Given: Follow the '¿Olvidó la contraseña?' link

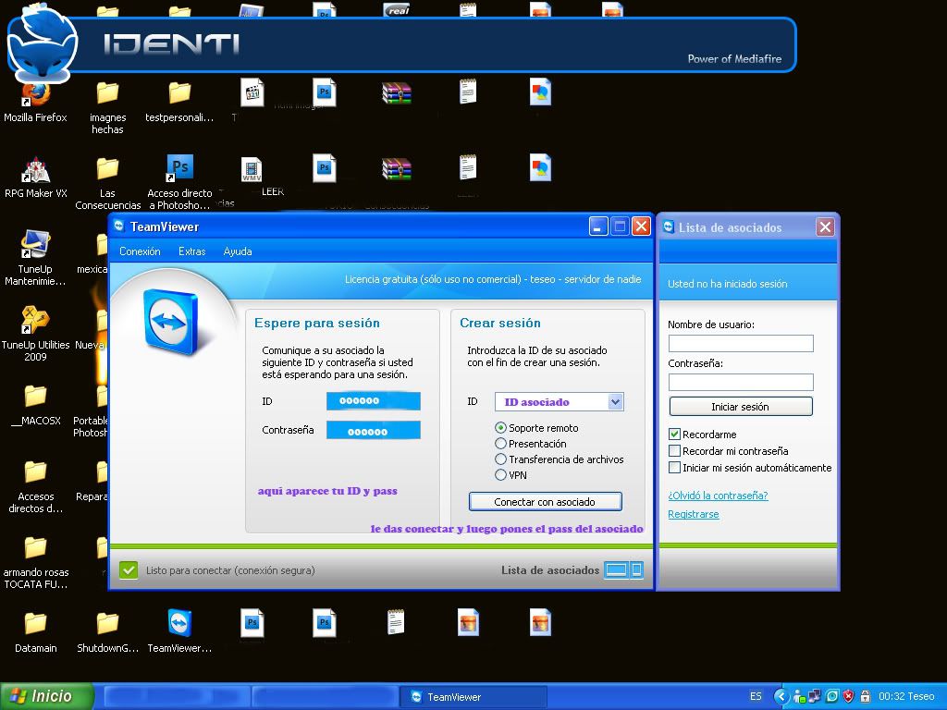Looking at the screenshot, I should pos(718,496).
